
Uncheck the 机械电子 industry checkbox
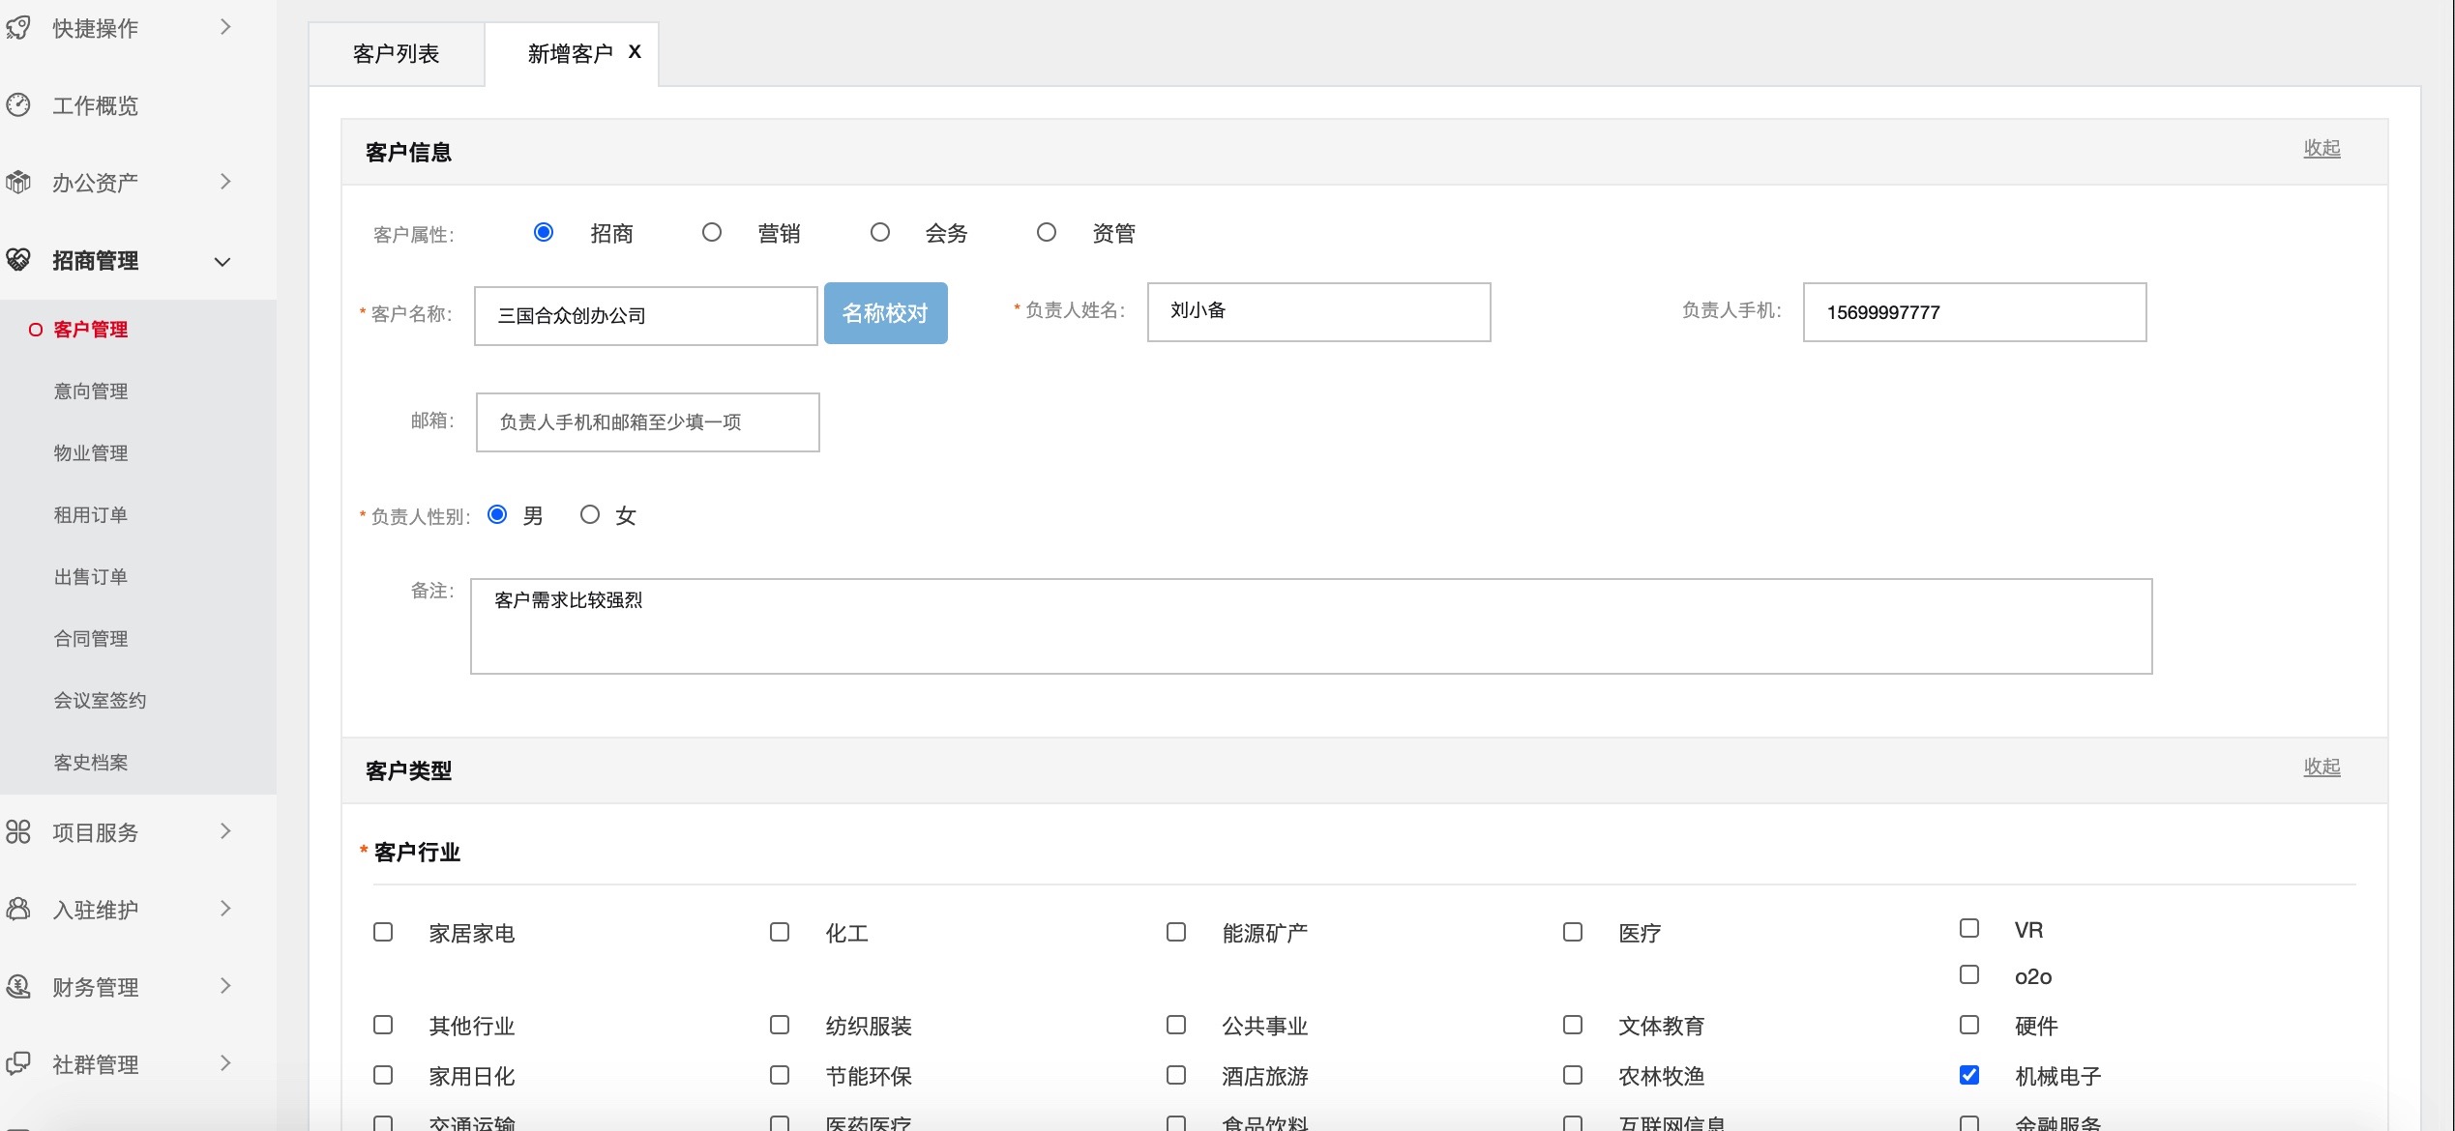pos(1969,1075)
